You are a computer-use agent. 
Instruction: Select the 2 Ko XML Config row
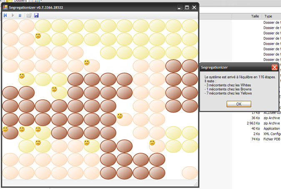267,134
